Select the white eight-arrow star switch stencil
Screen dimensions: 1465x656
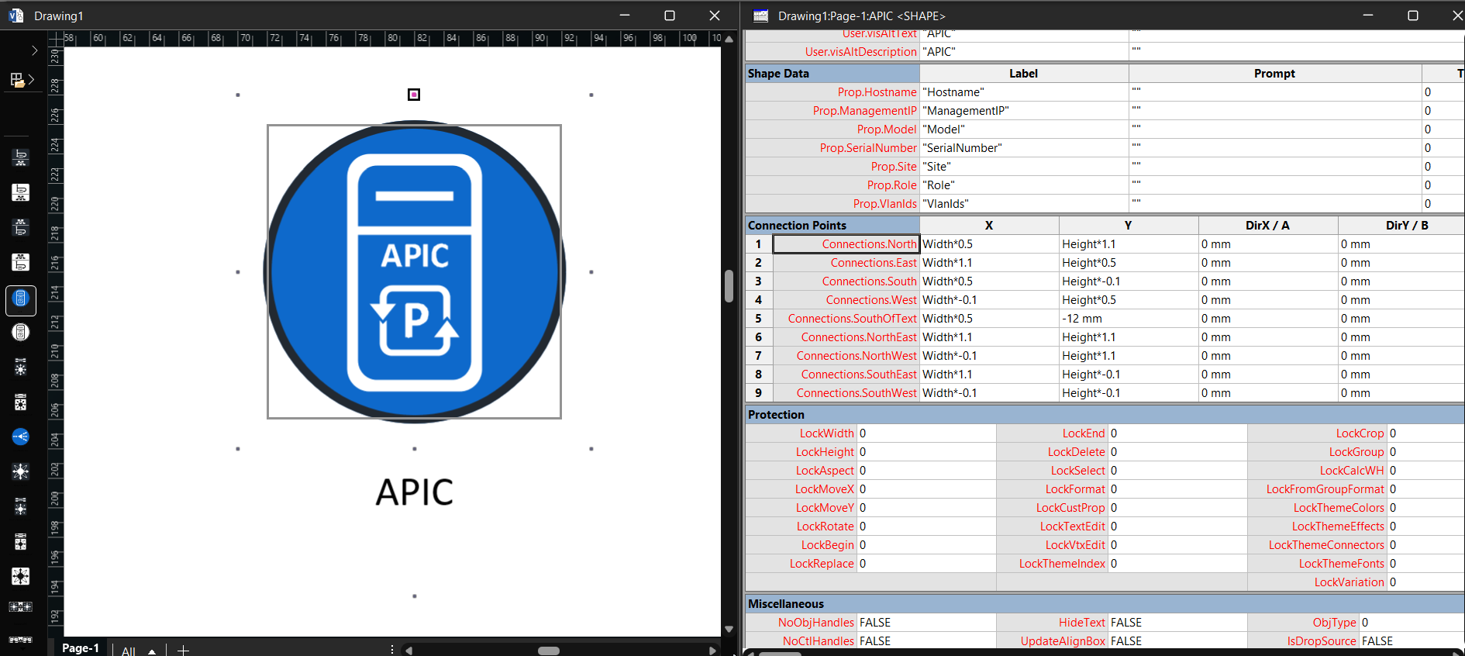click(x=21, y=576)
